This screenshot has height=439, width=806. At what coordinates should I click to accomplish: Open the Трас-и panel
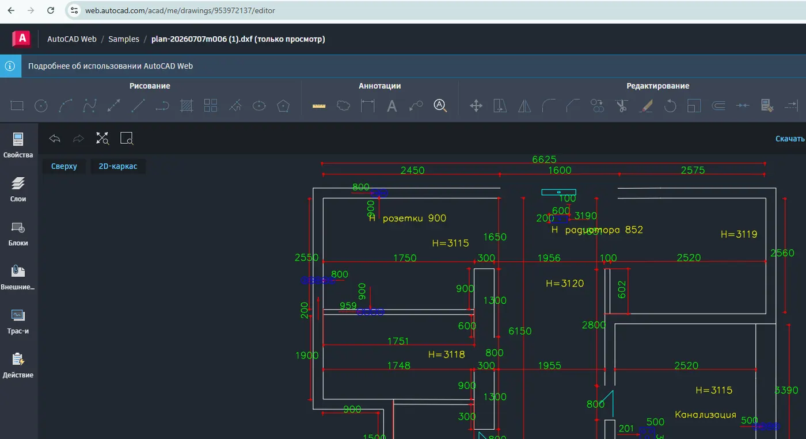[x=18, y=322]
